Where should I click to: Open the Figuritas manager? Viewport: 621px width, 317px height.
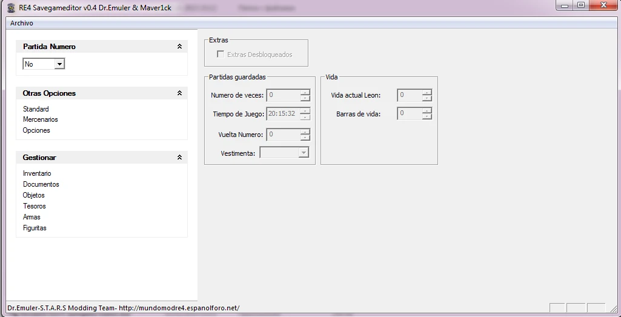tap(35, 228)
